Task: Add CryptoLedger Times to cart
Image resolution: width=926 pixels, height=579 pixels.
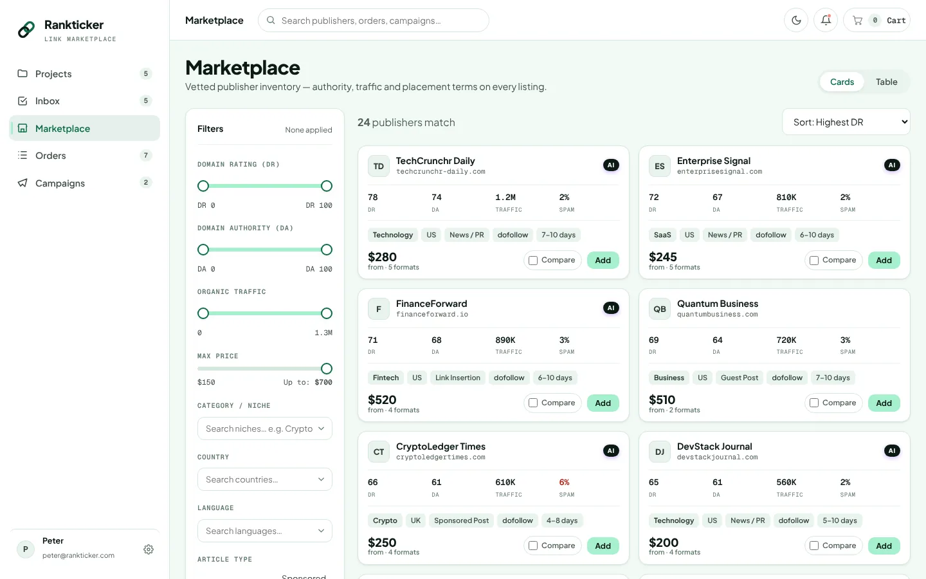Action: tap(603, 546)
